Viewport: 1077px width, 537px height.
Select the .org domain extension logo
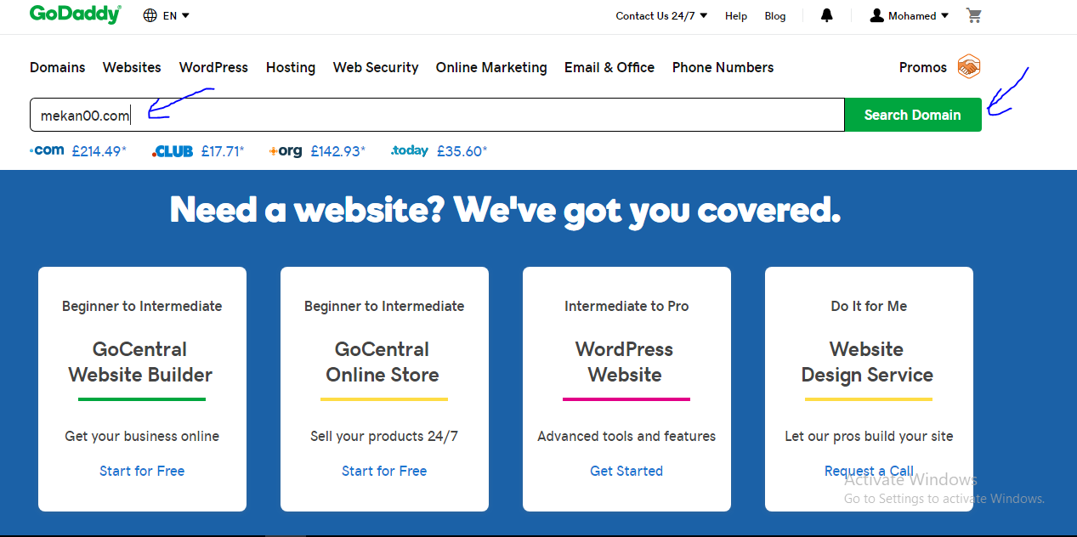pos(285,151)
